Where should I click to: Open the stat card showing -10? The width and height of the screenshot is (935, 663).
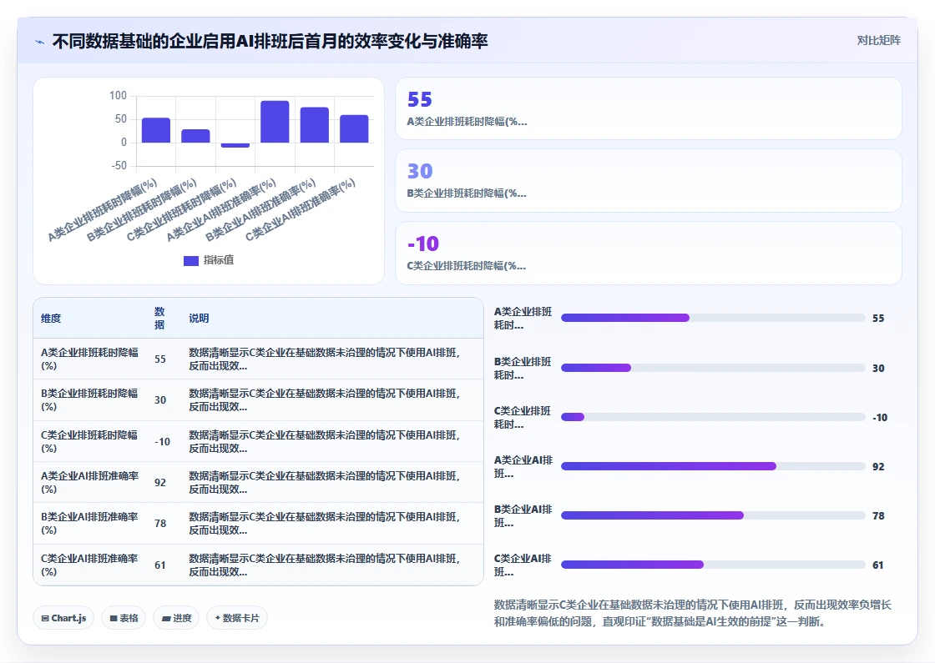[648, 254]
